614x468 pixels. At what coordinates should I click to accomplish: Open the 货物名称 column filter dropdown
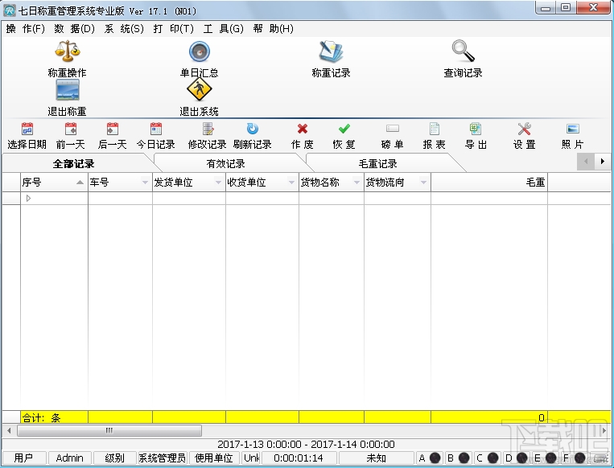coord(356,183)
